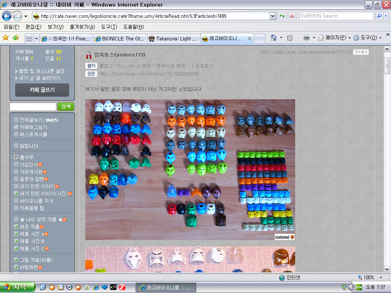Image resolution: width=391 pixels, height=293 pixels.
Task: Click the 카페 글쓰기 button
Action: click(42, 90)
